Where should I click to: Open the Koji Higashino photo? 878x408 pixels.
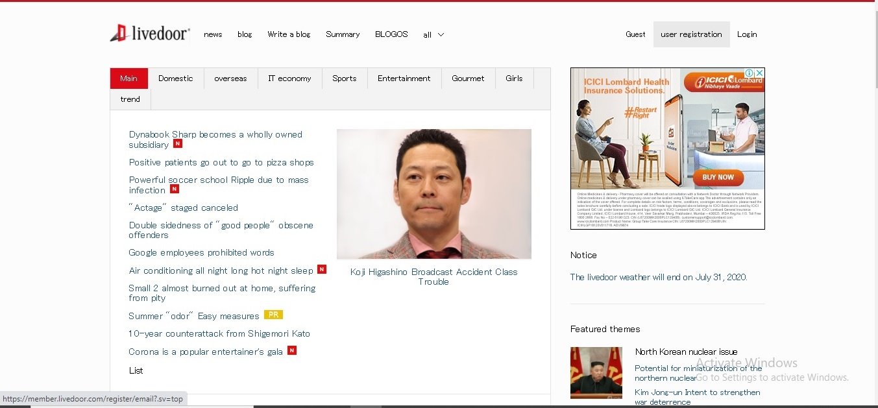[434, 194]
